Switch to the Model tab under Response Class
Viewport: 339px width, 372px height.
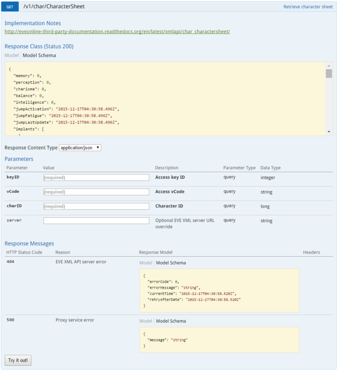(12, 55)
